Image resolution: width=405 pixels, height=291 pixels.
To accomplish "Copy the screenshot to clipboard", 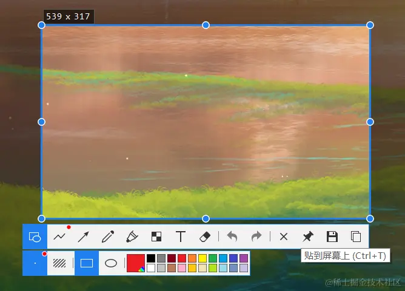I will pos(356,237).
